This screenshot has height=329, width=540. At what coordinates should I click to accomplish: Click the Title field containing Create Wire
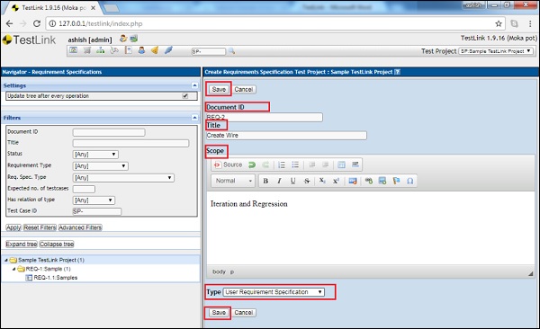coord(286,136)
